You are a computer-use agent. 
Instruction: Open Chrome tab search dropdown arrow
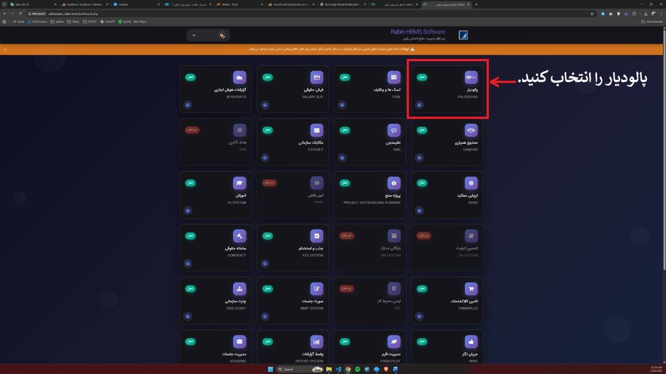pyautogui.click(x=4, y=4)
